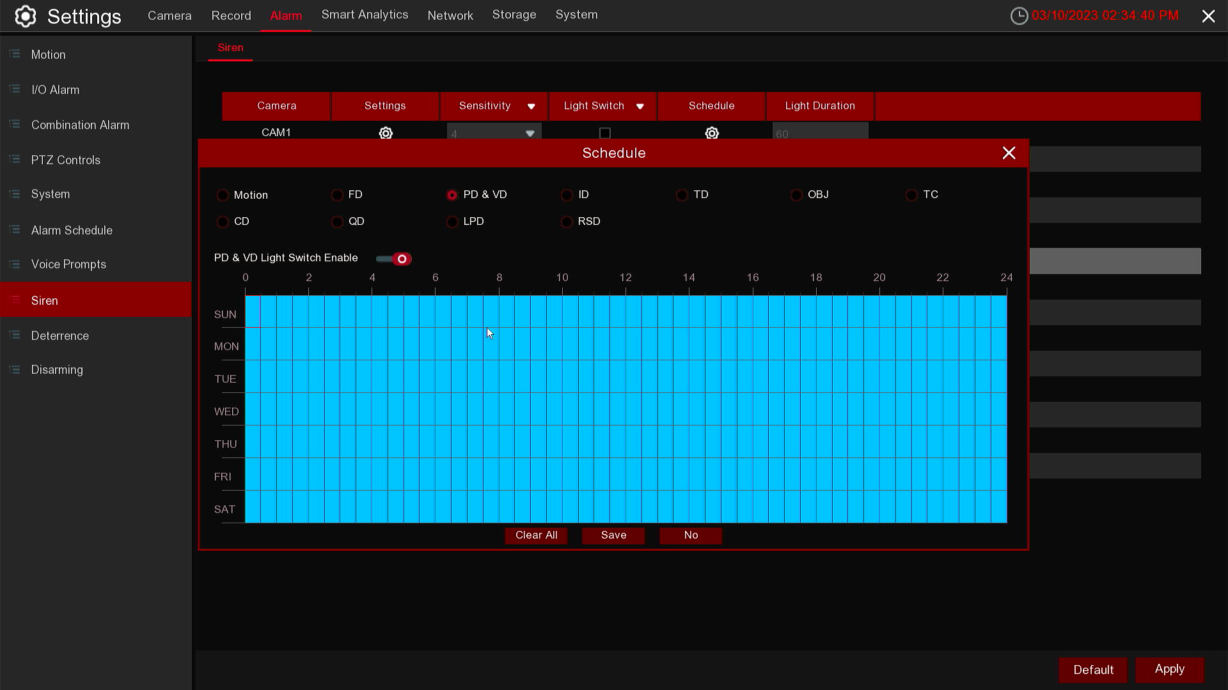
Task: Switch to Smart Analytics tab
Action: tap(365, 15)
